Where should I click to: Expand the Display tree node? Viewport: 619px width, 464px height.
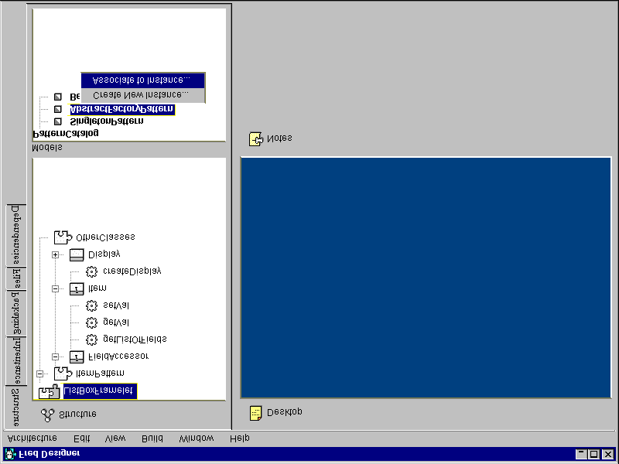(x=55, y=255)
